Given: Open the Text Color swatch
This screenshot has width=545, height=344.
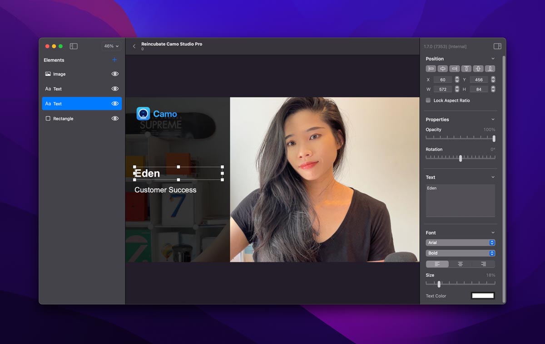Looking at the screenshot, I should click(482, 296).
